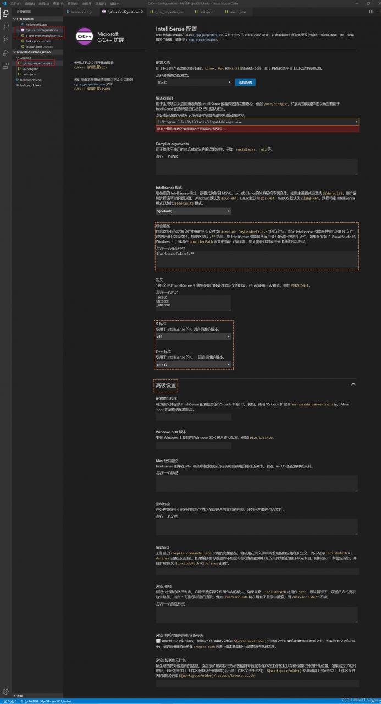
Task: Open the Search view in the activity bar
Action: click(5, 26)
